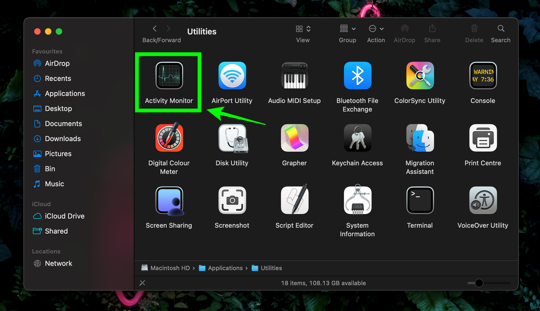Click the Locations section header
The width and height of the screenshot is (540, 311).
(46, 251)
